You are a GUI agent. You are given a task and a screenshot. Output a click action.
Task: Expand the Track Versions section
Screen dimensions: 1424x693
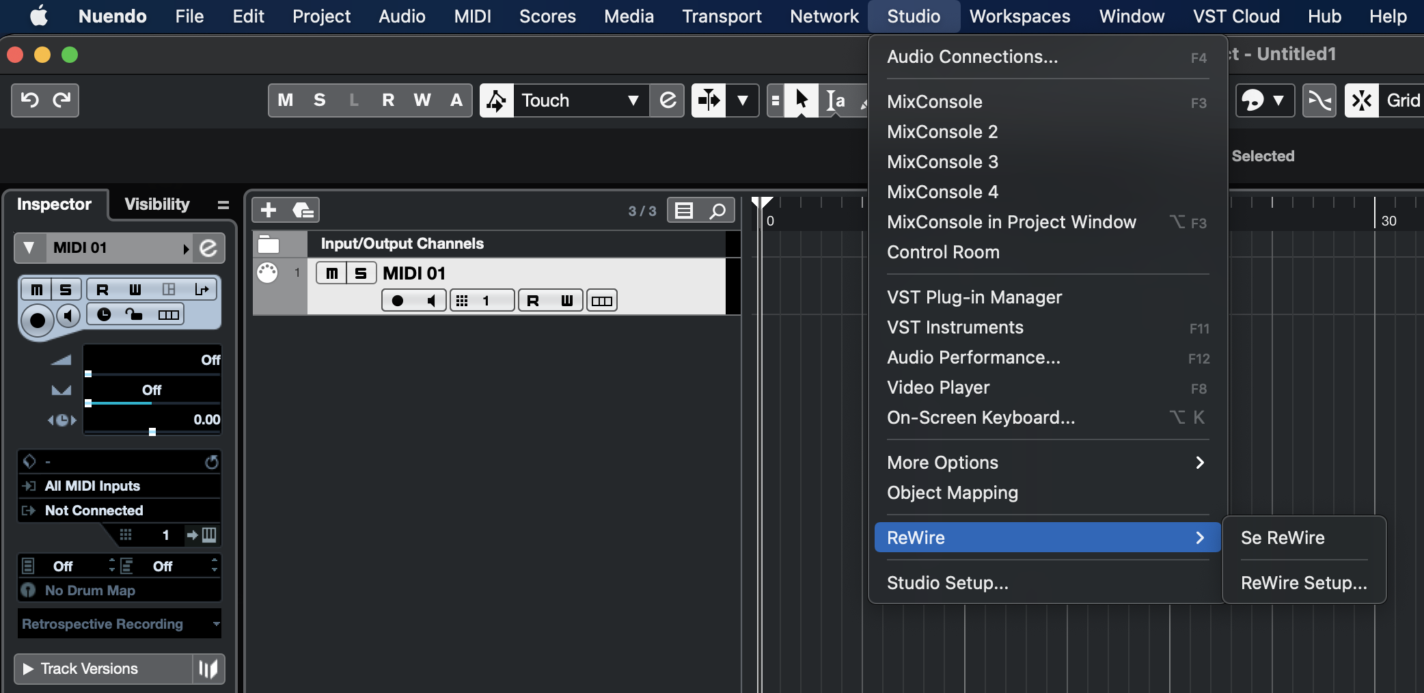coord(29,668)
